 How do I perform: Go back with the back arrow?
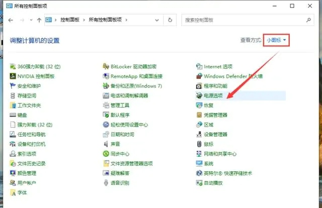pyautogui.click(x=11, y=20)
